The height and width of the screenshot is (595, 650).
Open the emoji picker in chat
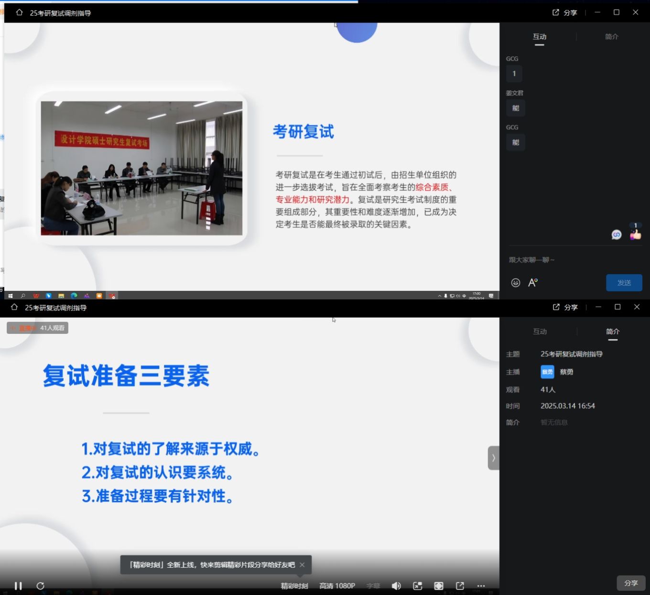pyautogui.click(x=516, y=283)
